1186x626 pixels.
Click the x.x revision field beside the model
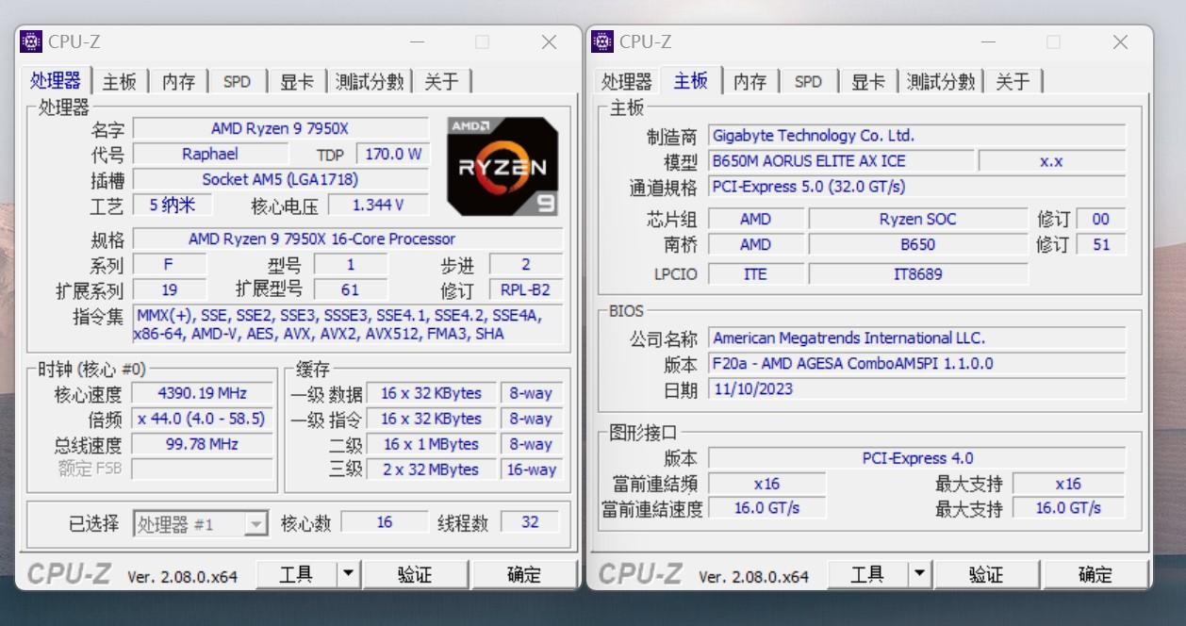(x=1052, y=161)
